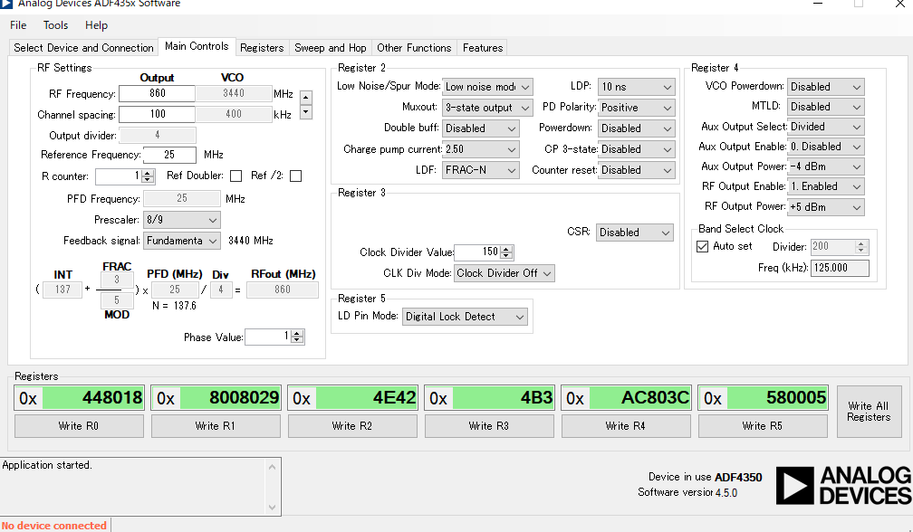Open the Prescaler 8/9 dropdown

182,220
